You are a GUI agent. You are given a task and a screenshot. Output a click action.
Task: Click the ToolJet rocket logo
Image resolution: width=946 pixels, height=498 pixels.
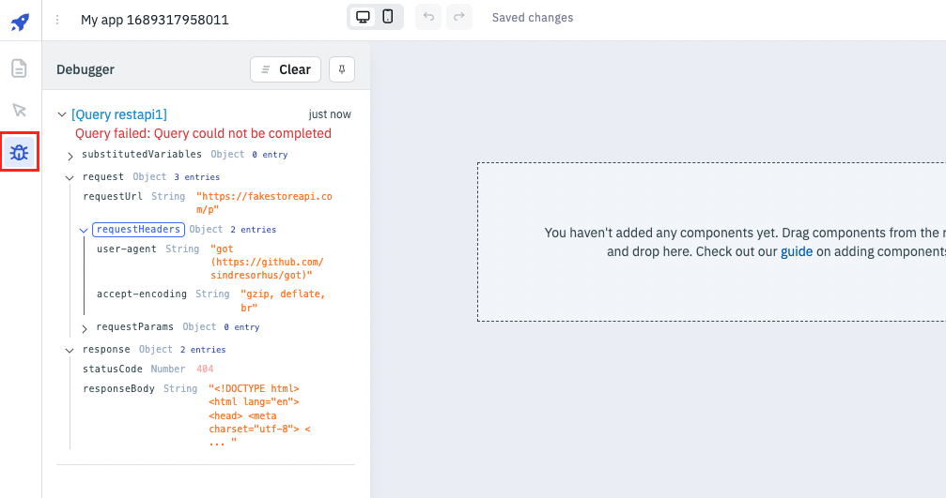coord(20,20)
